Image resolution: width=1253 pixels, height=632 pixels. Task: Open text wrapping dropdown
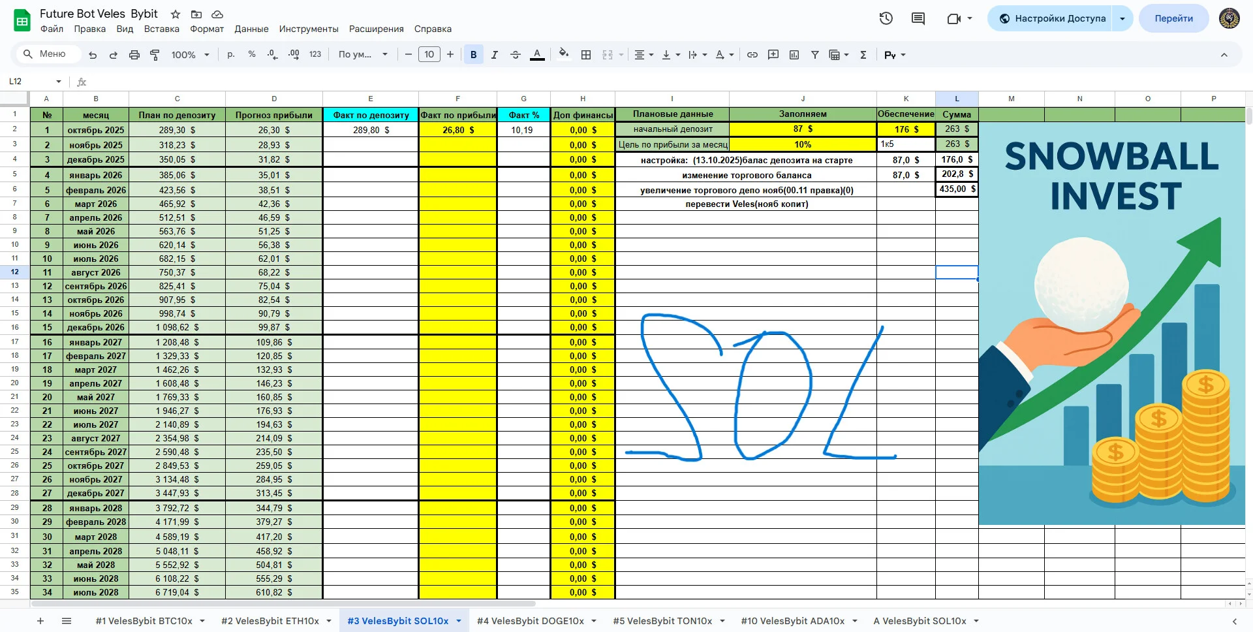click(698, 55)
